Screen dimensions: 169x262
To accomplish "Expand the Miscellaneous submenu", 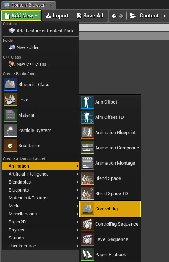I will coord(40,214).
